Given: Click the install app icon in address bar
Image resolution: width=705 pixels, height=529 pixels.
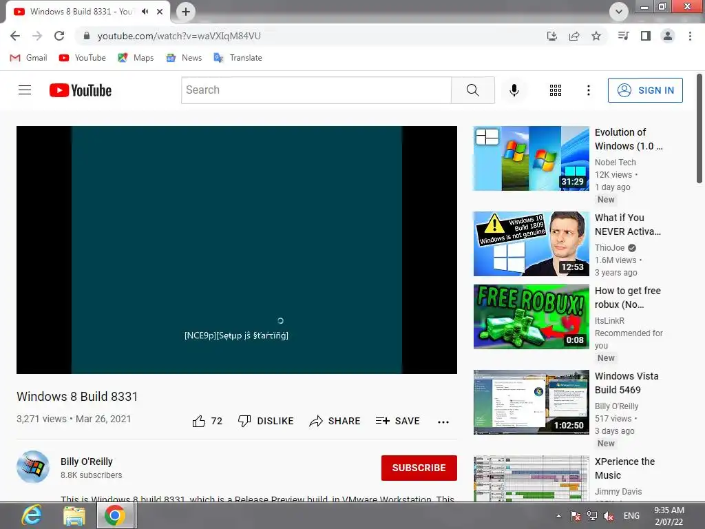Looking at the screenshot, I should tap(552, 36).
